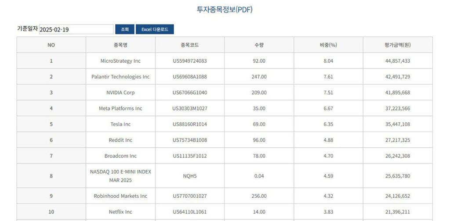Click the 수량 column header
Screen dimensions: 450x221
[259, 45]
